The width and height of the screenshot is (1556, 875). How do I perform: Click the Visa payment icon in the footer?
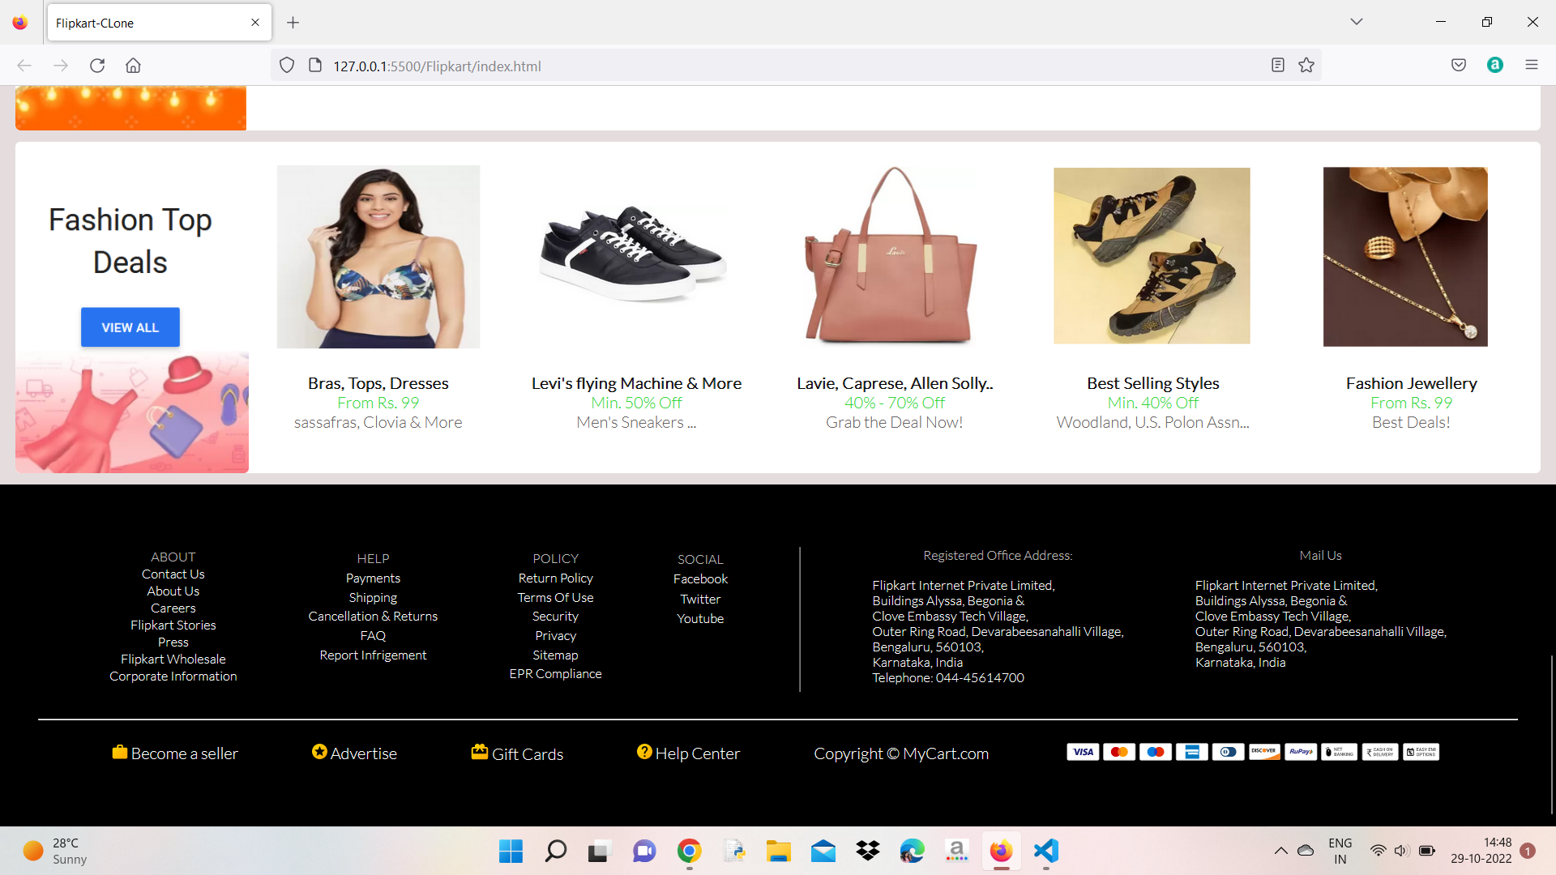(1083, 752)
